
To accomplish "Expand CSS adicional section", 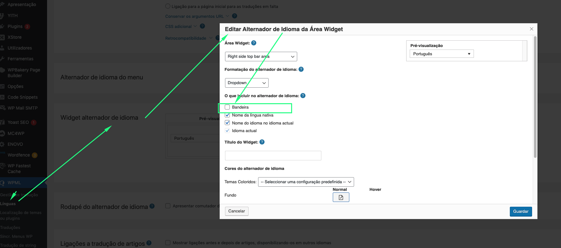I will coord(181,26).
